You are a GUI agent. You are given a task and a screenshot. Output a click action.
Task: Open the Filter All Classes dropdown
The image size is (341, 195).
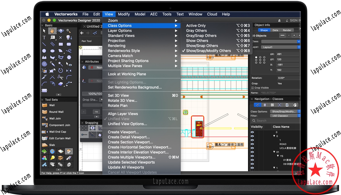click(285, 116)
